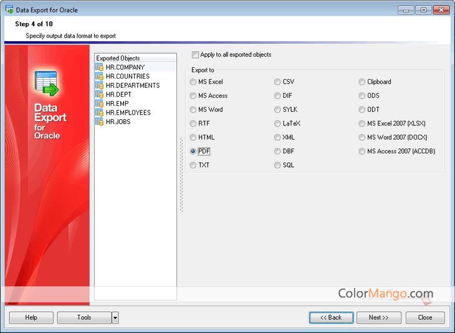Click the table icon beside HR.DEPT
Screen dimensions: 455x333
point(99,94)
